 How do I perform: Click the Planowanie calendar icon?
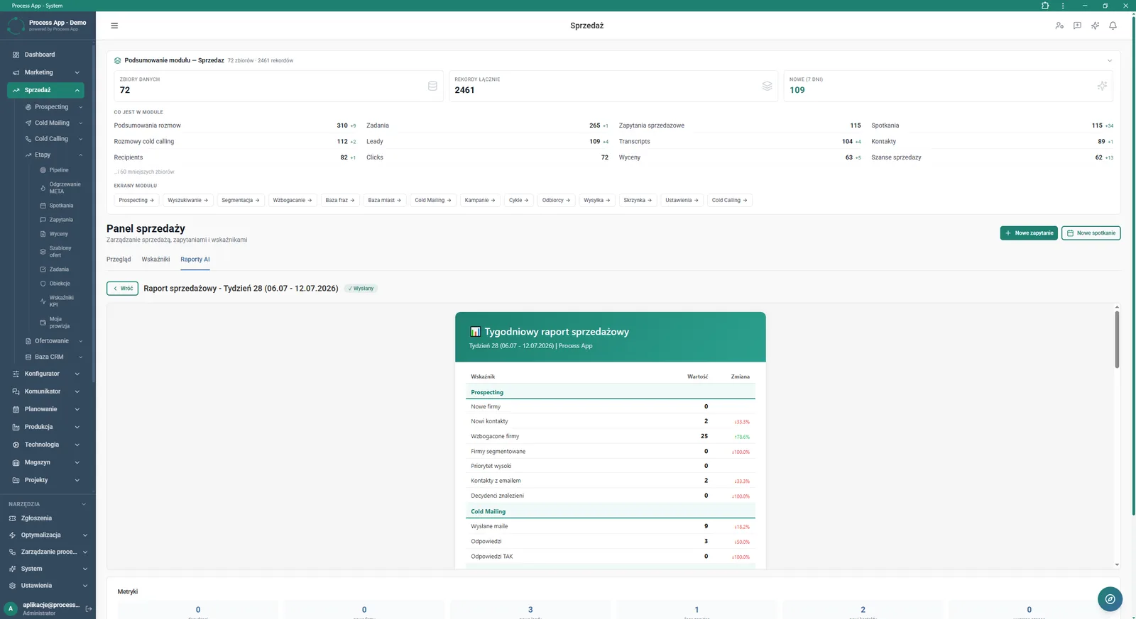pos(16,409)
